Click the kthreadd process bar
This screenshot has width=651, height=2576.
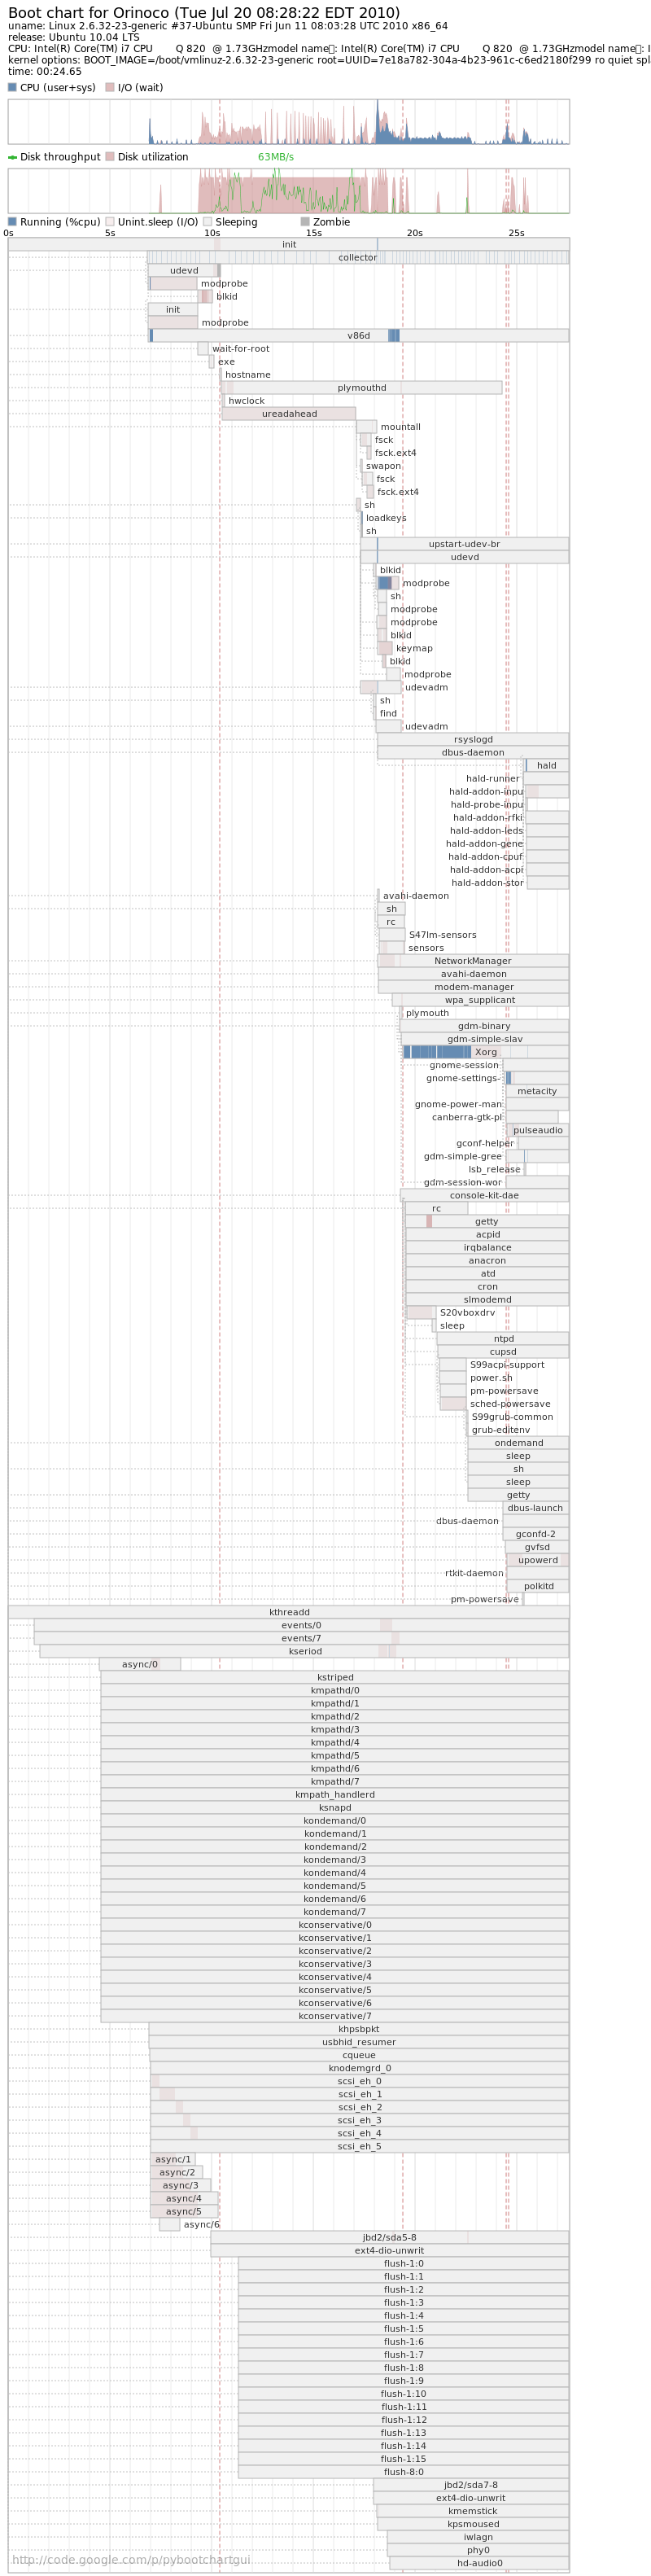(289, 1612)
